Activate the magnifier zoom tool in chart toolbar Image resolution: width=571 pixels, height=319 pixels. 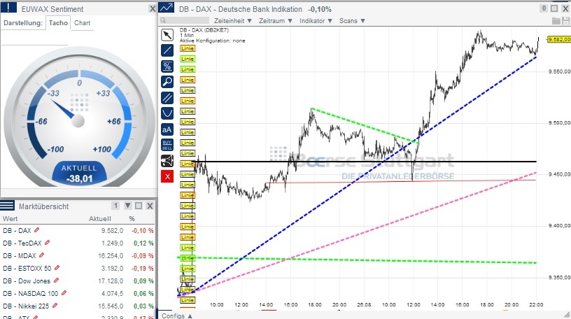[167, 82]
